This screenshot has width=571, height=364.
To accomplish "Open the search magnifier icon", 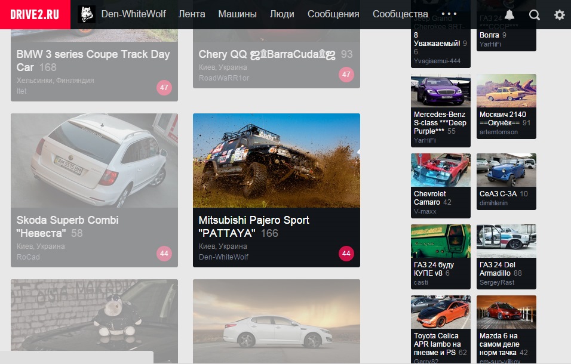I will click(x=534, y=15).
